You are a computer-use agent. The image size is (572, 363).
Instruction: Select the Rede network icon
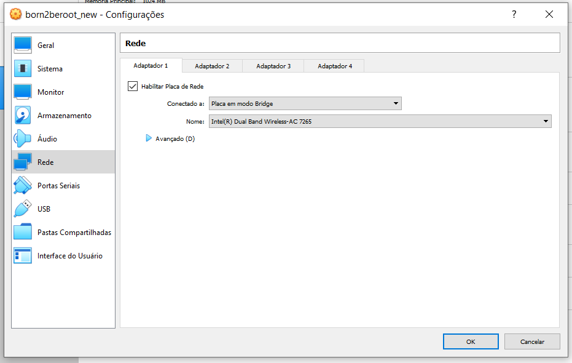[x=23, y=162]
